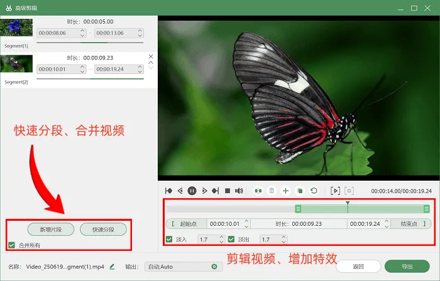Move Segment[2] up with chevron
The image size is (440, 281).
pyautogui.click(x=151, y=63)
